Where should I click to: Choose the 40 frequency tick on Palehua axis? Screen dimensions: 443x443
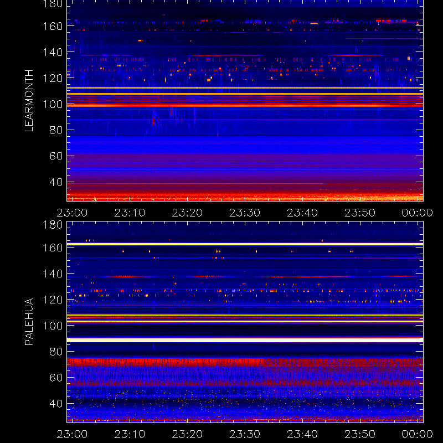(56, 404)
